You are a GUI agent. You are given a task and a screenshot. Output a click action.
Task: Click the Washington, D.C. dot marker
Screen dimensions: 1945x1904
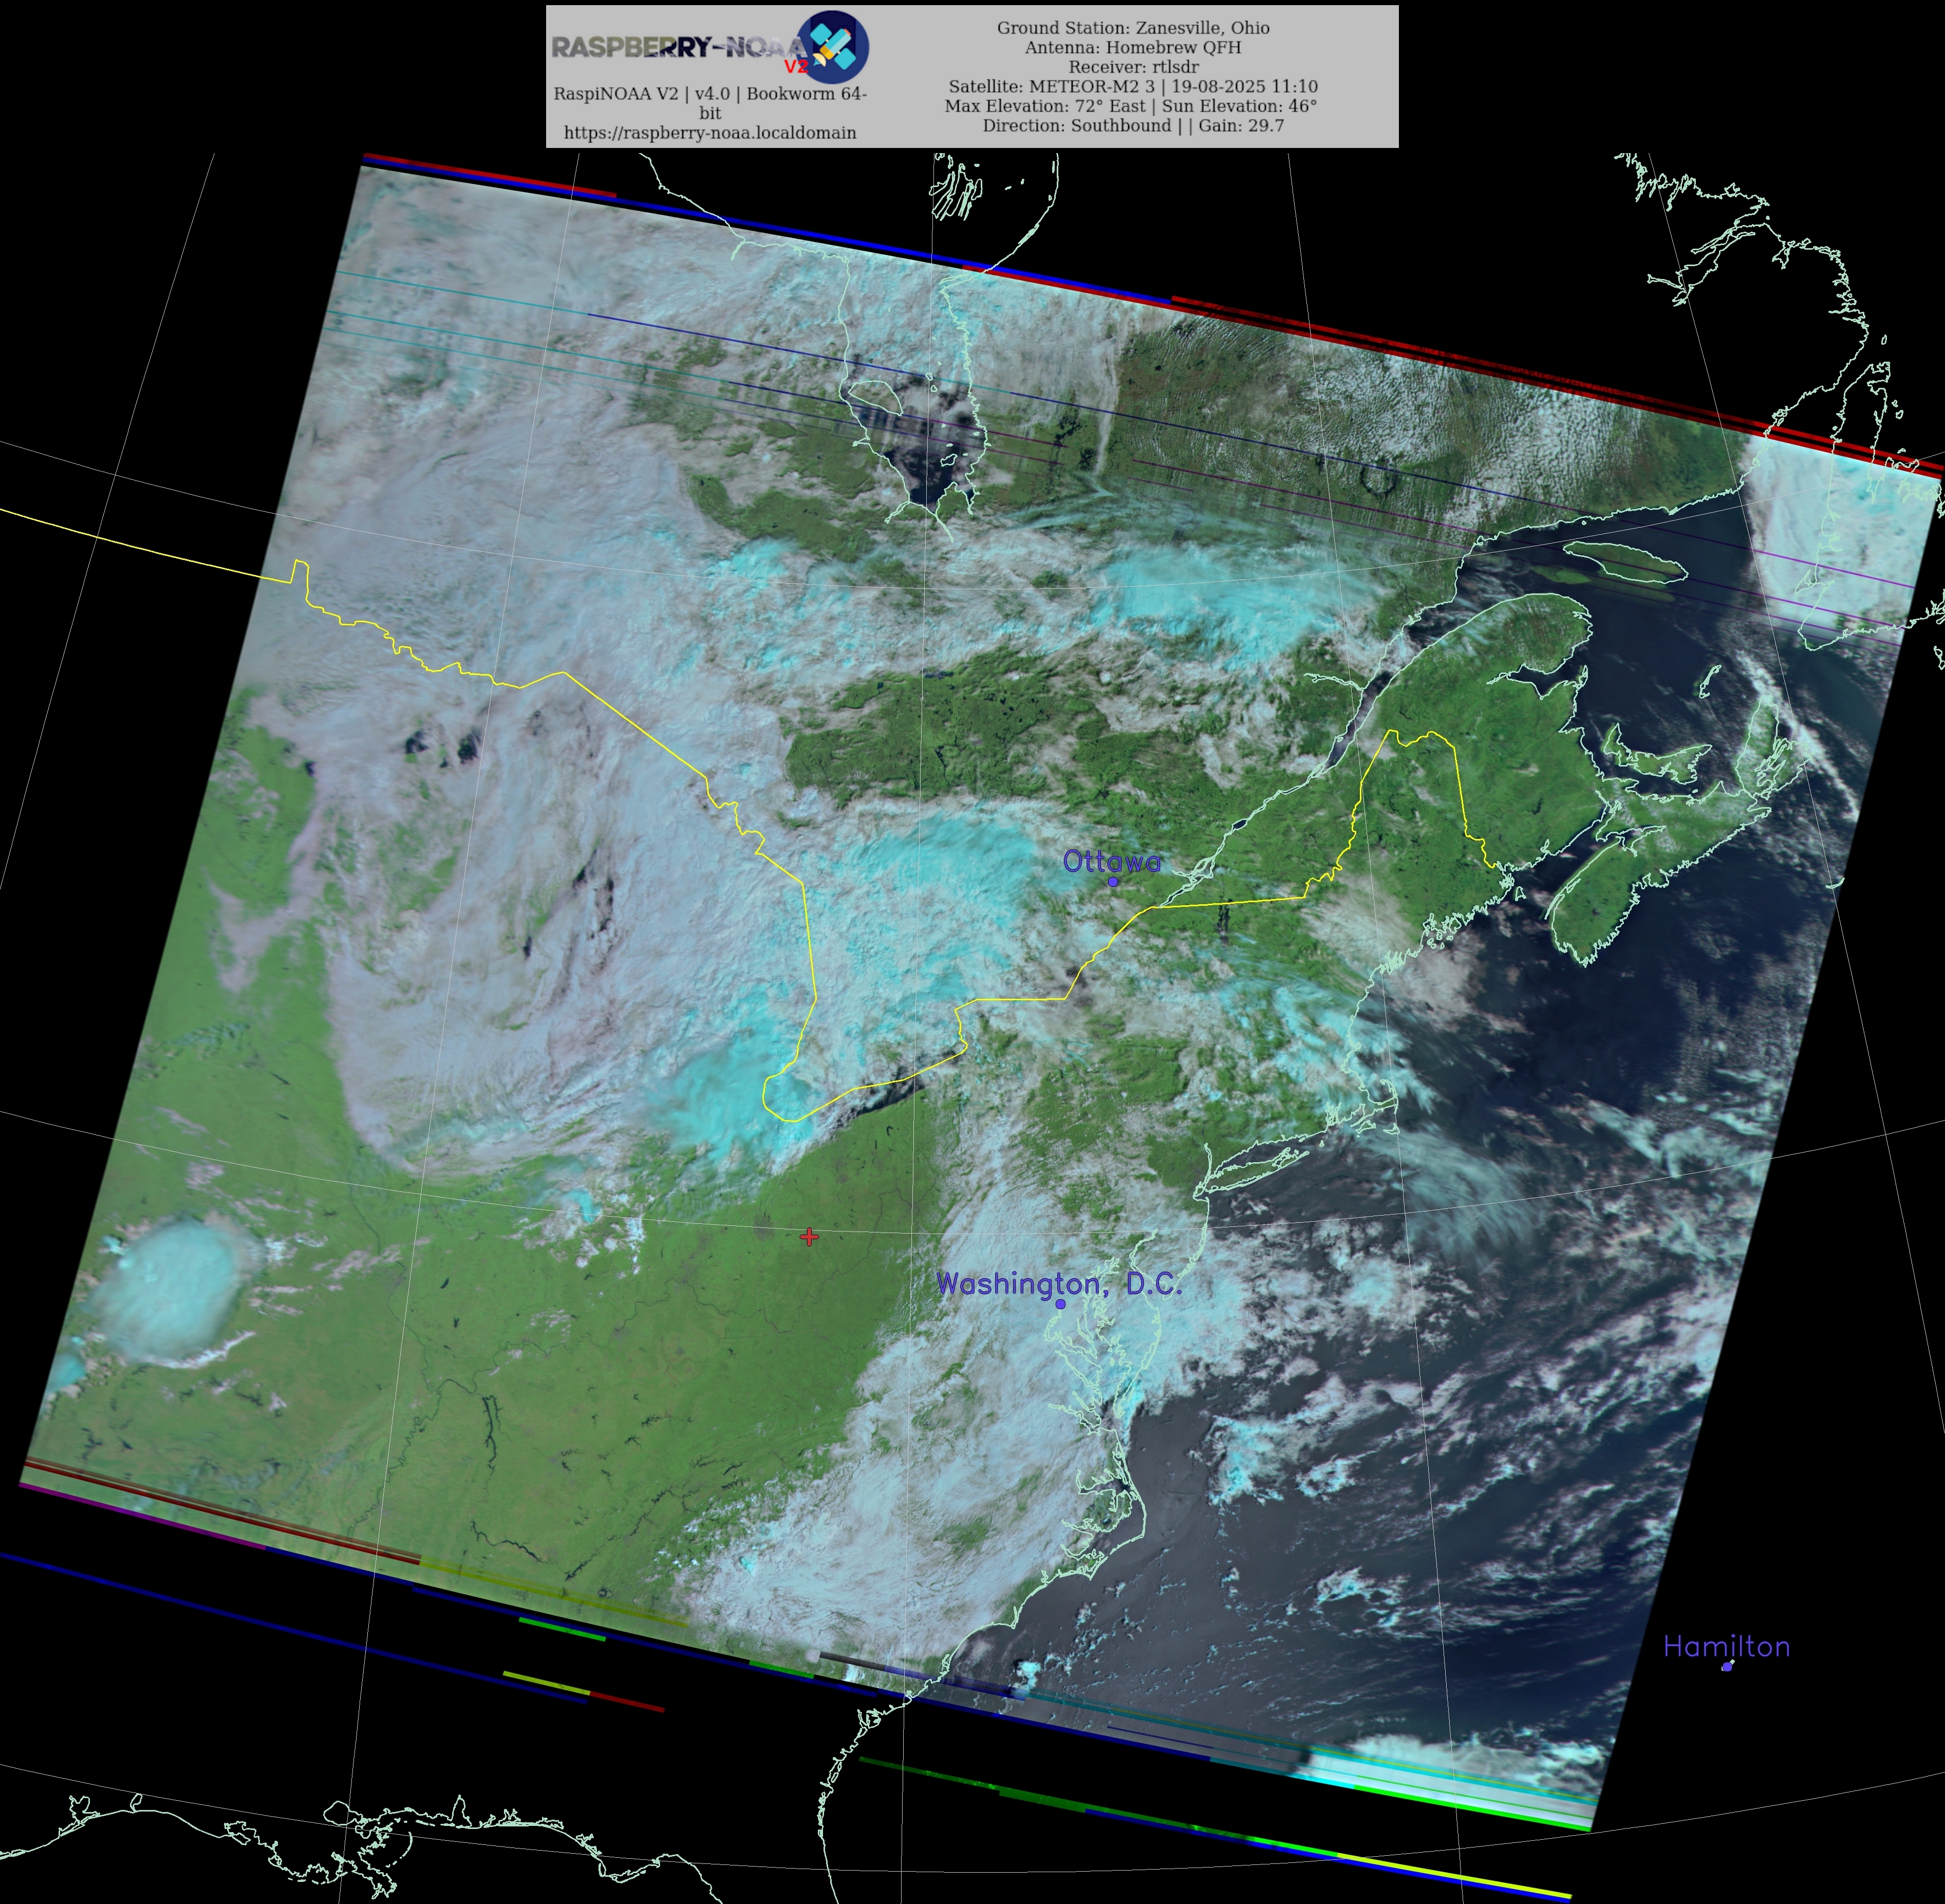pyautogui.click(x=1060, y=1304)
